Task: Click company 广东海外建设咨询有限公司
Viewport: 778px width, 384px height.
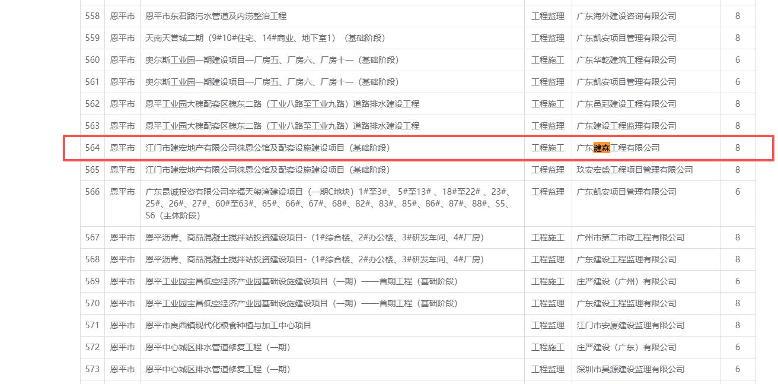Action: pyautogui.click(x=626, y=16)
